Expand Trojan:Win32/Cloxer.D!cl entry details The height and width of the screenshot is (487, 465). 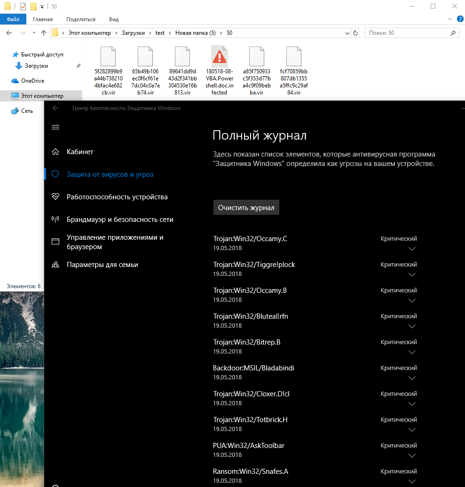click(412, 404)
